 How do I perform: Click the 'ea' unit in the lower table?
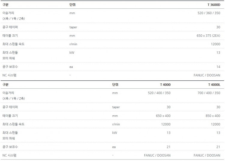pyautogui.click(x=114, y=147)
